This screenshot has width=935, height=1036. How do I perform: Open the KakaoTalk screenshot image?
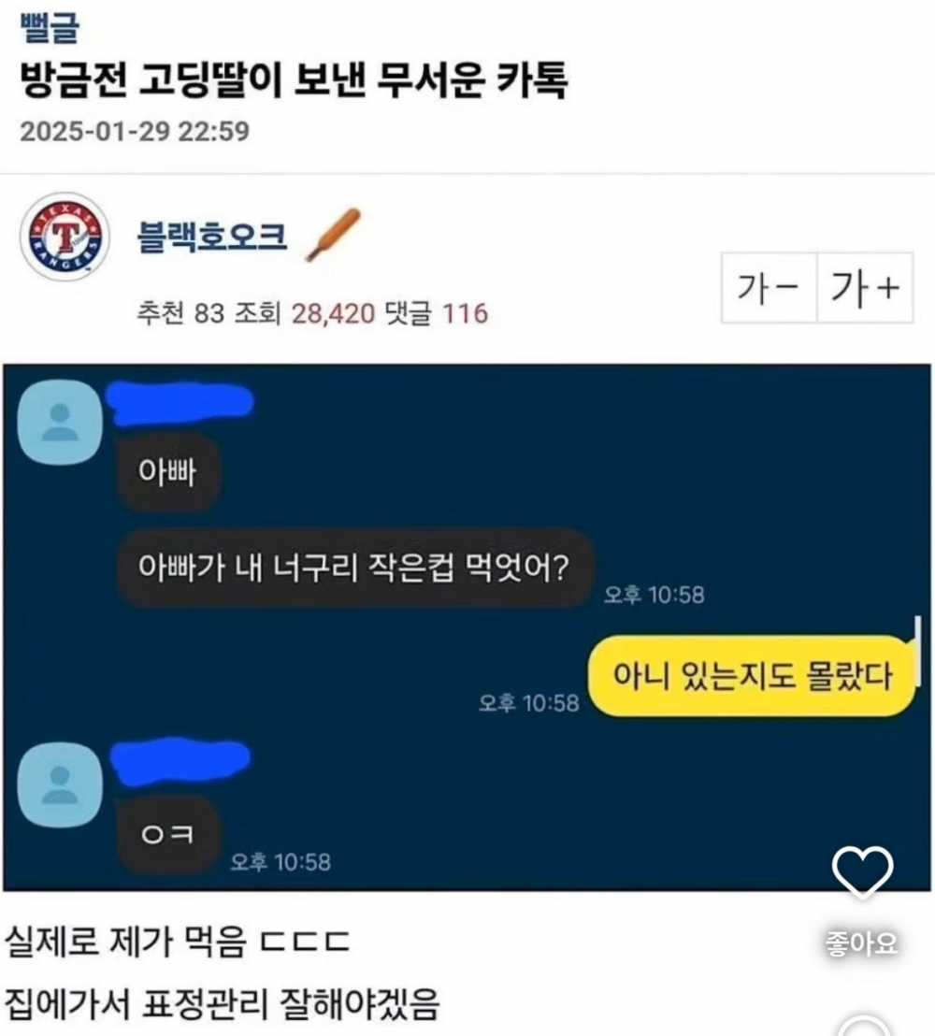click(x=467, y=627)
